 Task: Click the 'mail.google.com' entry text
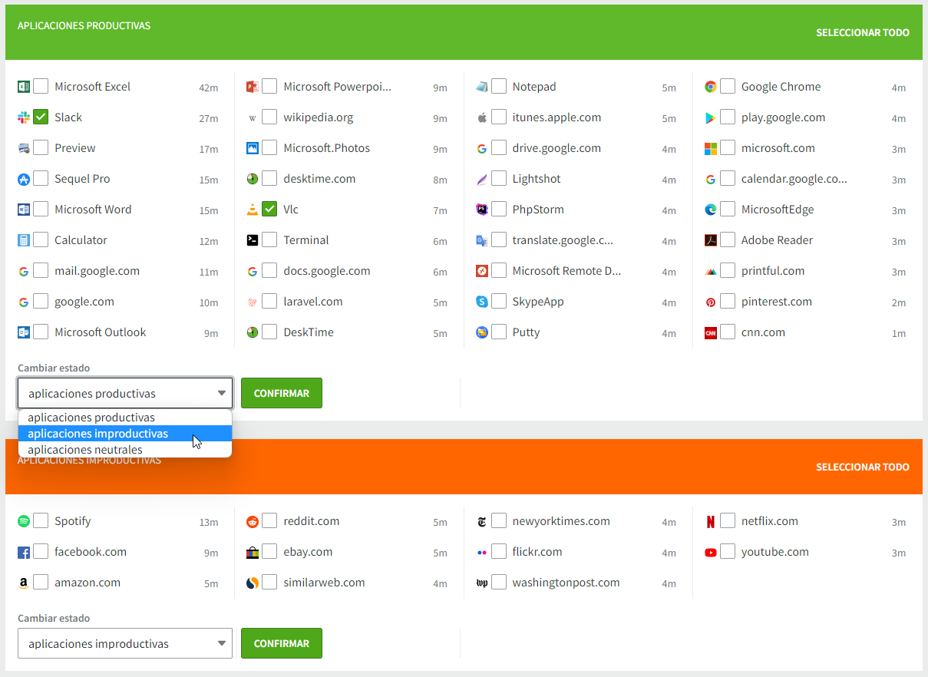[x=97, y=271]
